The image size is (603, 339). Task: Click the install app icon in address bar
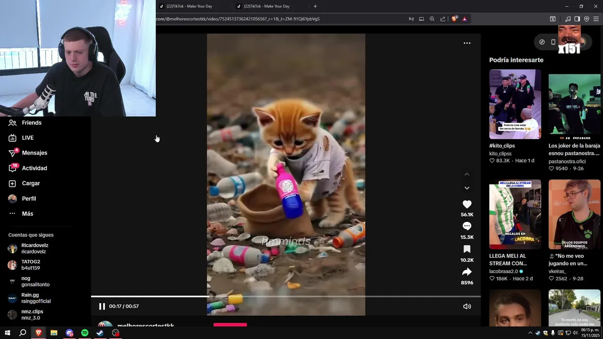[422, 19]
